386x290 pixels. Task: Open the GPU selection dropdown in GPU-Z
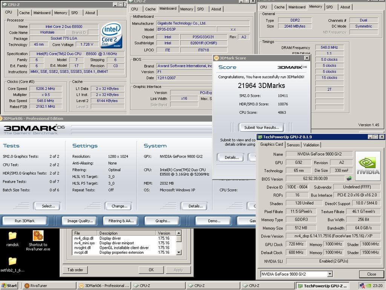click(330, 274)
